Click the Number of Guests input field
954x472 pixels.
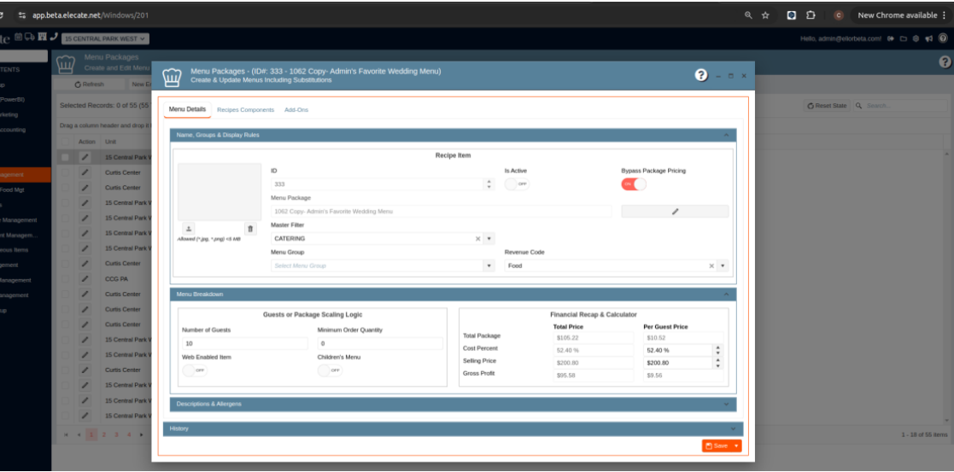244,344
